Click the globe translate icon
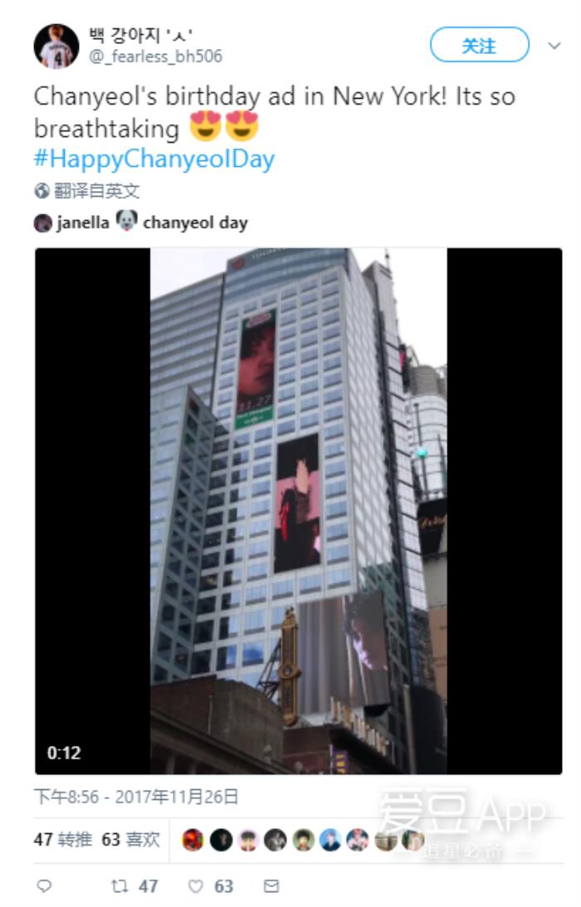581x907 pixels. (x=41, y=190)
